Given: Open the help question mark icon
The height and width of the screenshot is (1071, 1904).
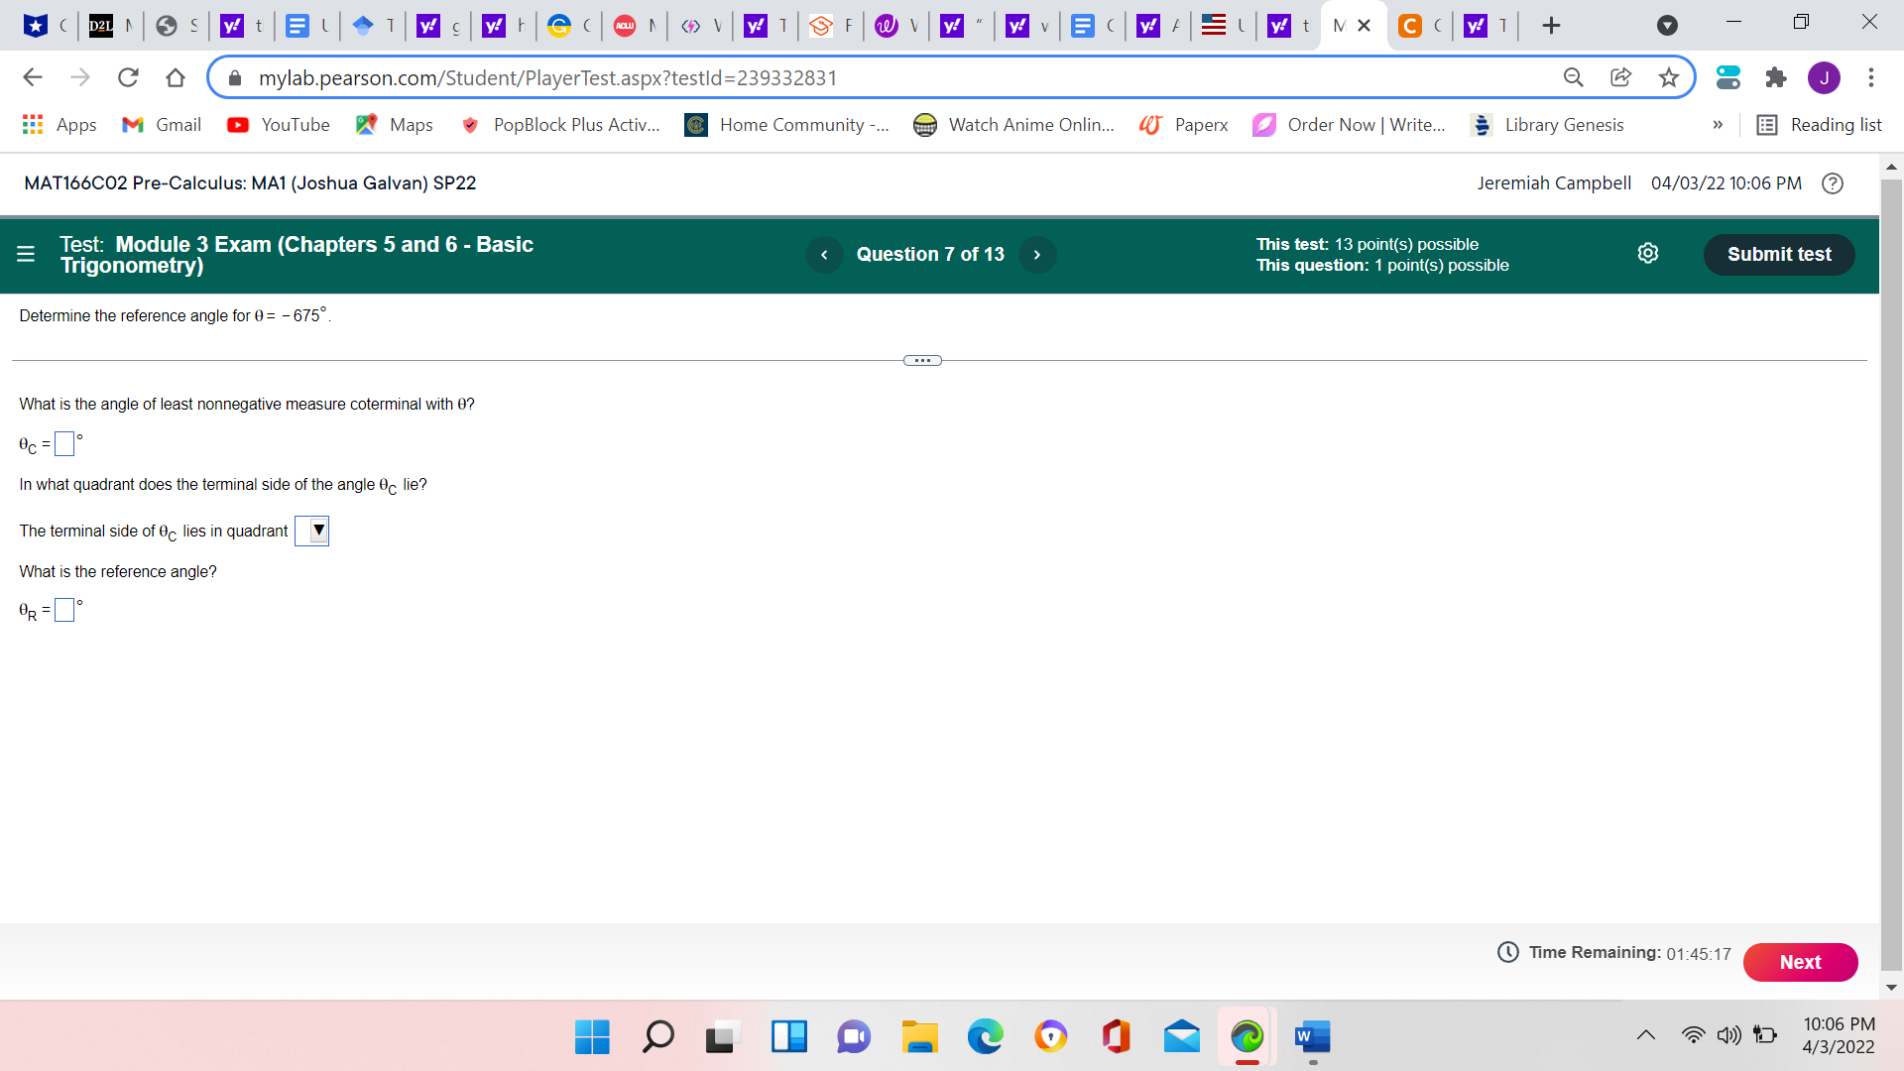Looking at the screenshot, I should [x=1832, y=183].
